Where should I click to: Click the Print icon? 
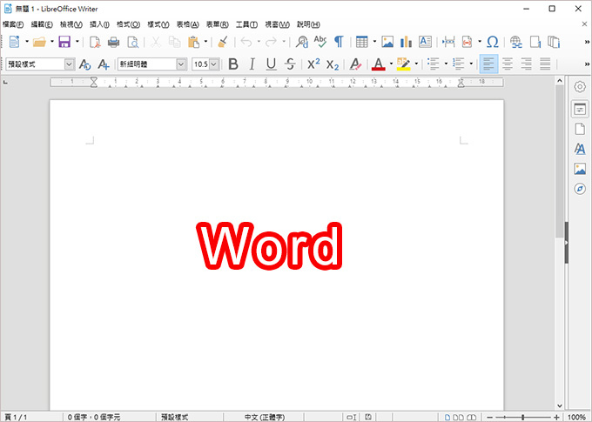pos(114,42)
